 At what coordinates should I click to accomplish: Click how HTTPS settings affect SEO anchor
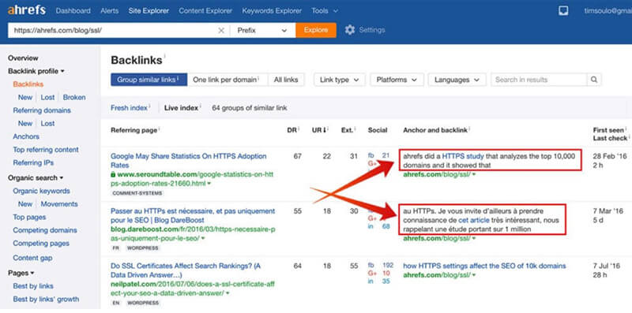tap(484, 266)
